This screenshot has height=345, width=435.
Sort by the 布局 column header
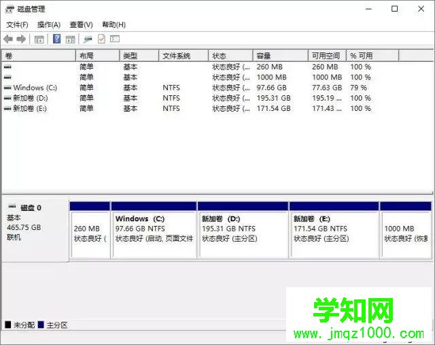point(98,56)
